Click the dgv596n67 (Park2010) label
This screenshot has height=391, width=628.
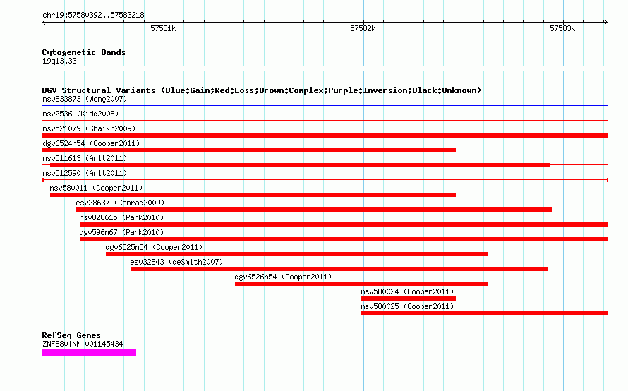pos(121,232)
